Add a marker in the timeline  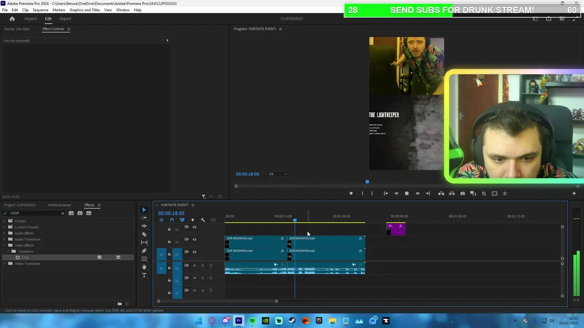(x=192, y=220)
